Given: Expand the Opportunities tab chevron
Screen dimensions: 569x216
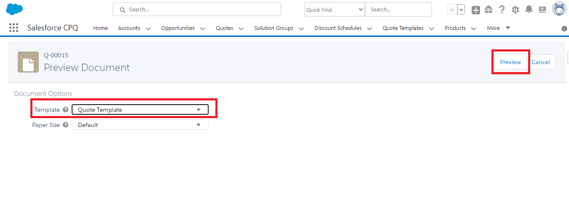Looking at the screenshot, I should [x=203, y=29].
